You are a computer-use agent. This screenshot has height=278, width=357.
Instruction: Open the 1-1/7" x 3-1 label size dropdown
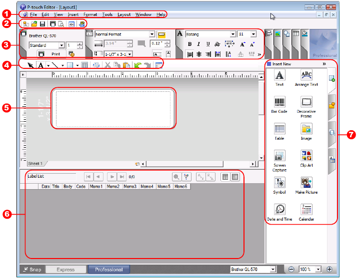(x=130, y=54)
